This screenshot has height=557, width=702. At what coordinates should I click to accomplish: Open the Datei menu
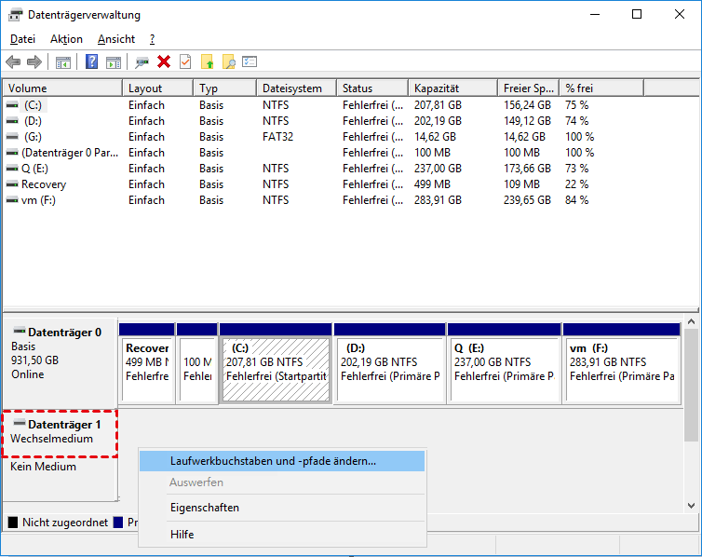click(22, 39)
